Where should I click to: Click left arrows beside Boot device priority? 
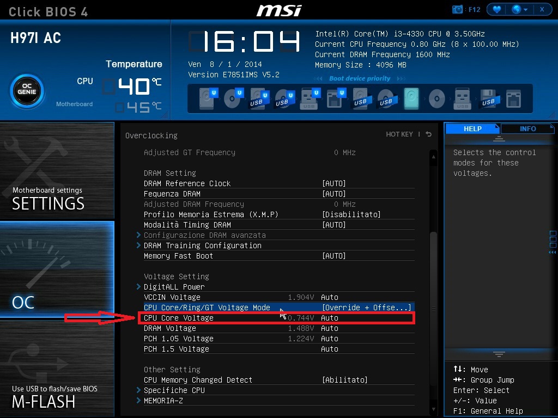tap(318, 78)
